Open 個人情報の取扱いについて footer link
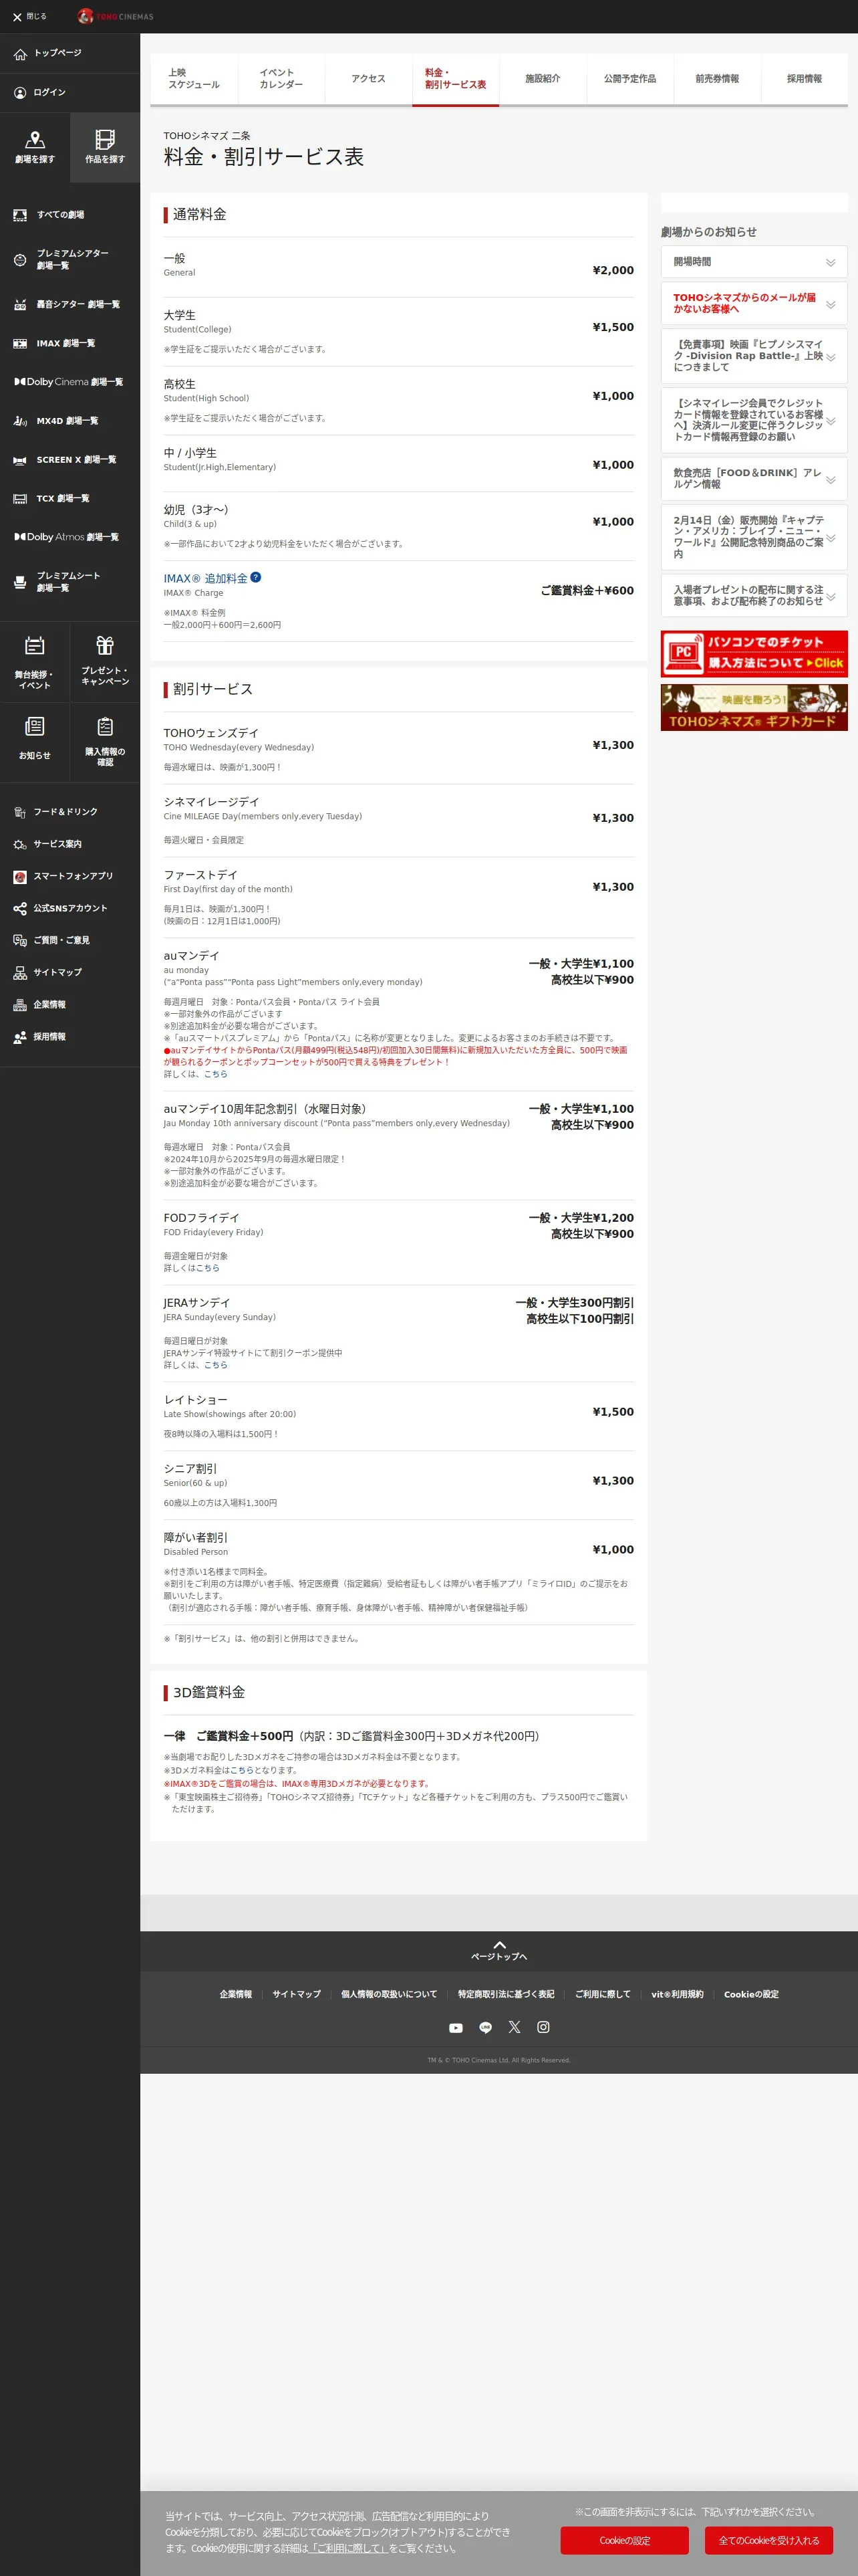858x2576 pixels. [390, 1994]
